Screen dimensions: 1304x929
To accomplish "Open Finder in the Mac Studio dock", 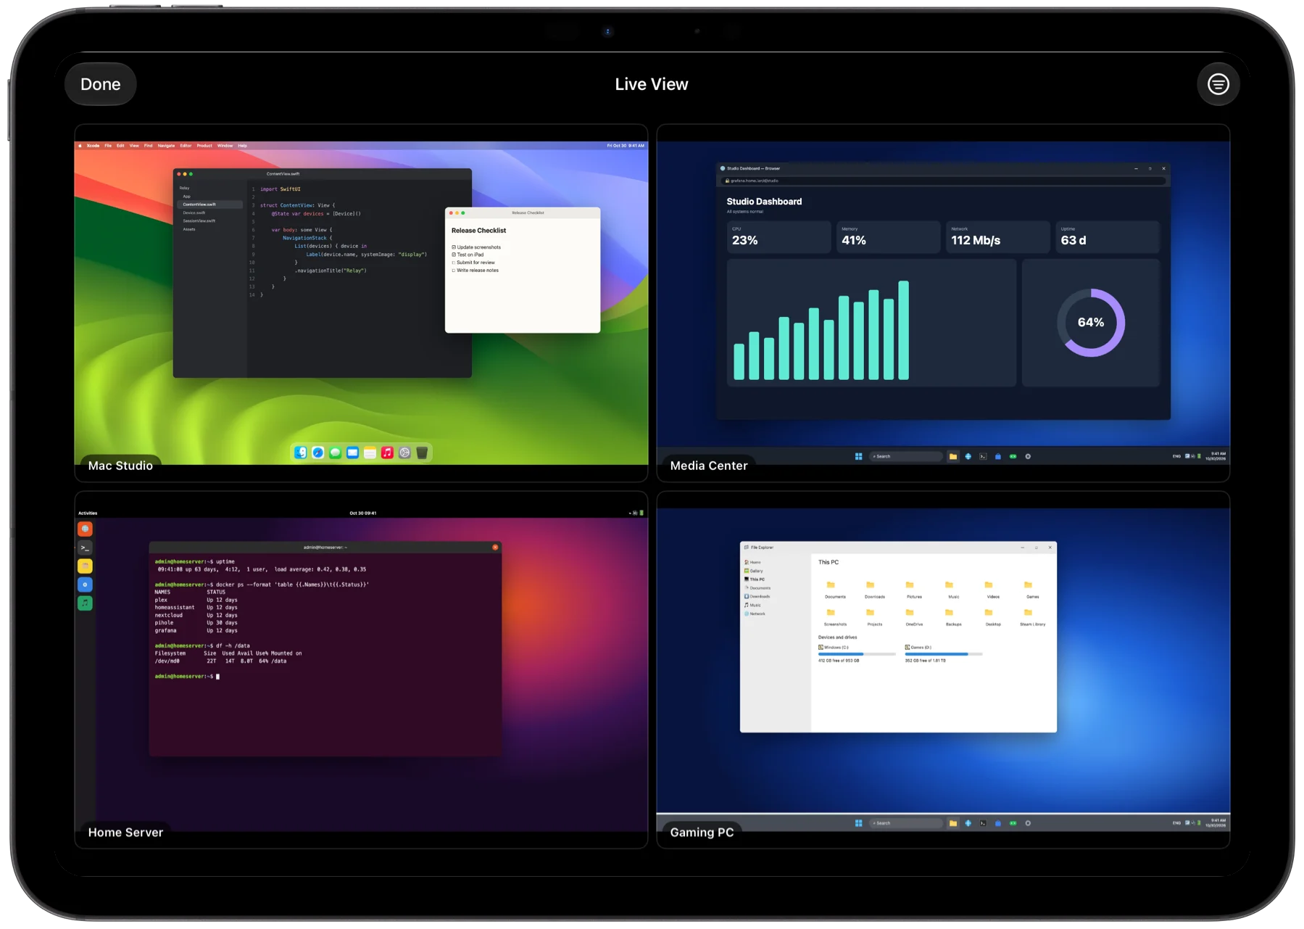I will (x=300, y=453).
